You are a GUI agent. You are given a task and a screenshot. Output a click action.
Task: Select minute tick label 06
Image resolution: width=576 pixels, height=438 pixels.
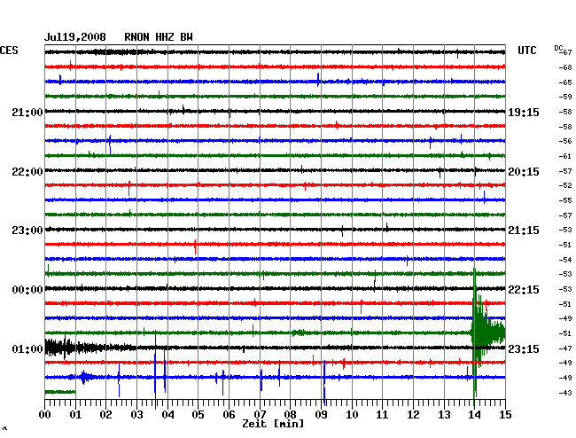tap(229, 415)
